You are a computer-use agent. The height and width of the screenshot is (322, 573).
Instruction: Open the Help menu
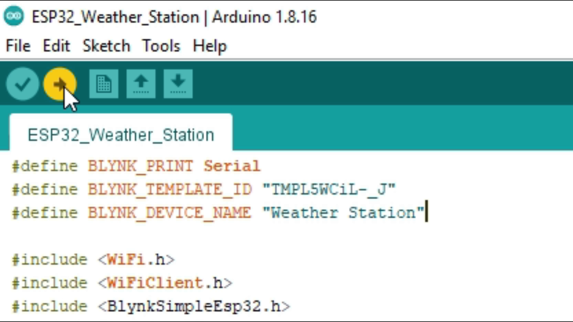[x=210, y=47]
